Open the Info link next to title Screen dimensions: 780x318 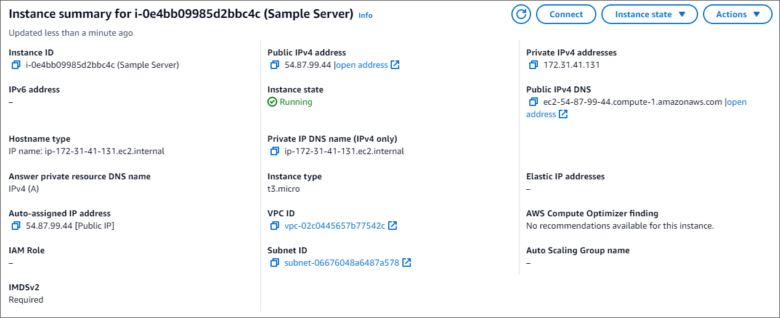365,15
